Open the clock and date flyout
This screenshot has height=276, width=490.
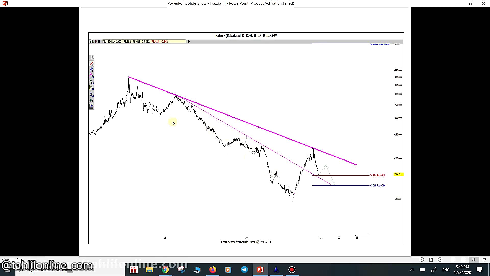click(462, 270)
